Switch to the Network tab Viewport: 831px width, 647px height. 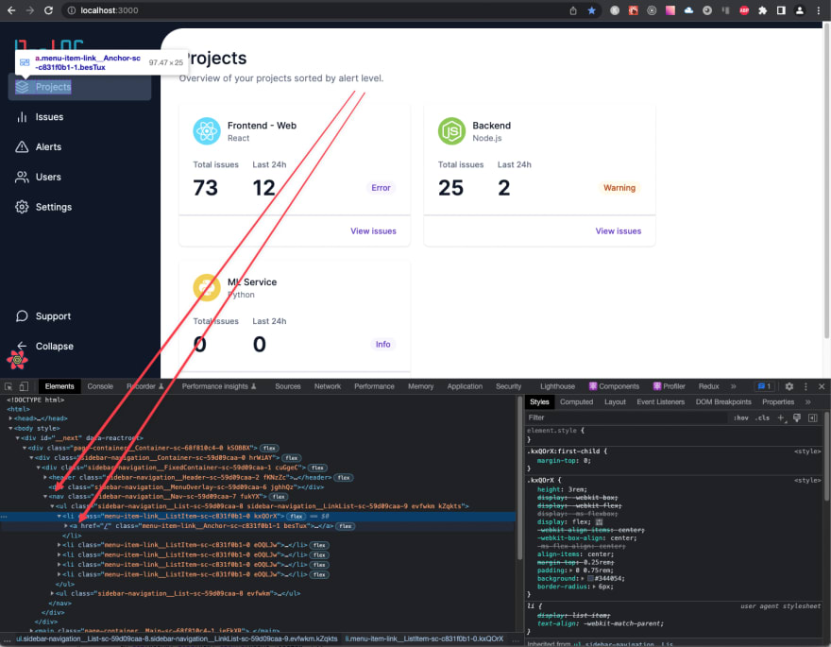(x=328, y=387)
